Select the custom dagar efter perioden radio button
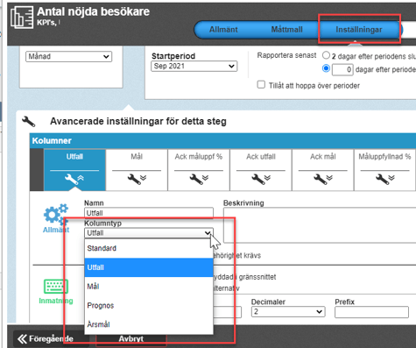This screenshot has height=348, width=416. 326,68
